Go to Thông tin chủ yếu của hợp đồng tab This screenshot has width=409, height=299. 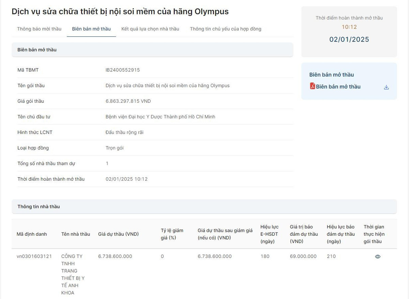(x=225, y=29)
